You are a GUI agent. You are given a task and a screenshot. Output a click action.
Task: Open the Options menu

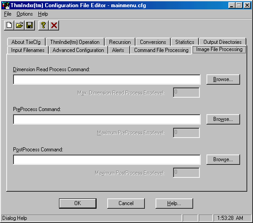coord(25,14)
